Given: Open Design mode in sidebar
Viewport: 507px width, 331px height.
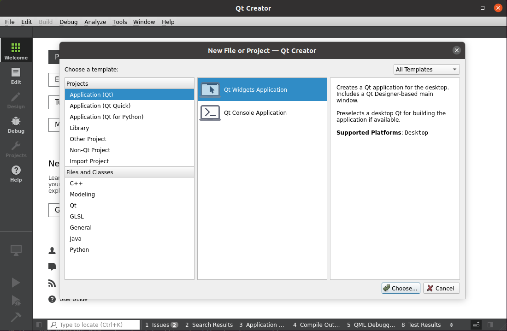Looking at the screenshot, I should (16, 100).
